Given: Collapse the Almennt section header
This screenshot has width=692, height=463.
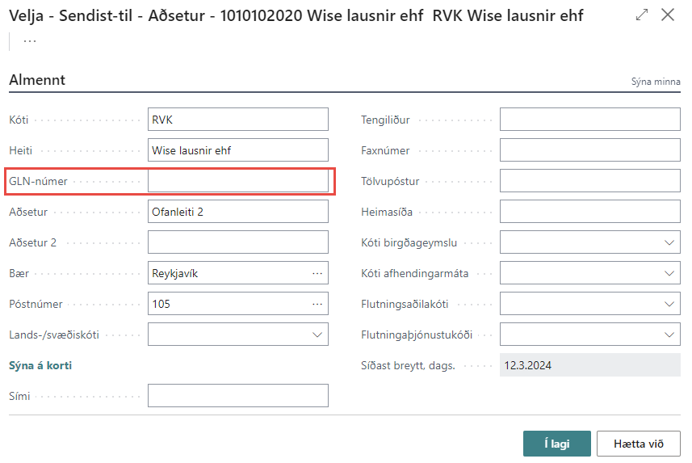Looking at the screenshot, I should [x=37, y=80].
